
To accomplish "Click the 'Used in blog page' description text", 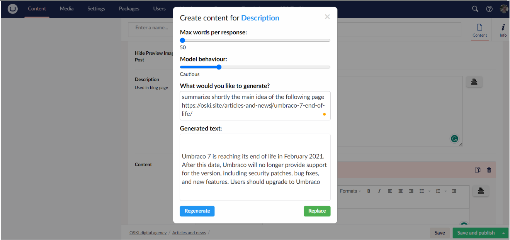I will pyautogui.click(x=151, y=88).
